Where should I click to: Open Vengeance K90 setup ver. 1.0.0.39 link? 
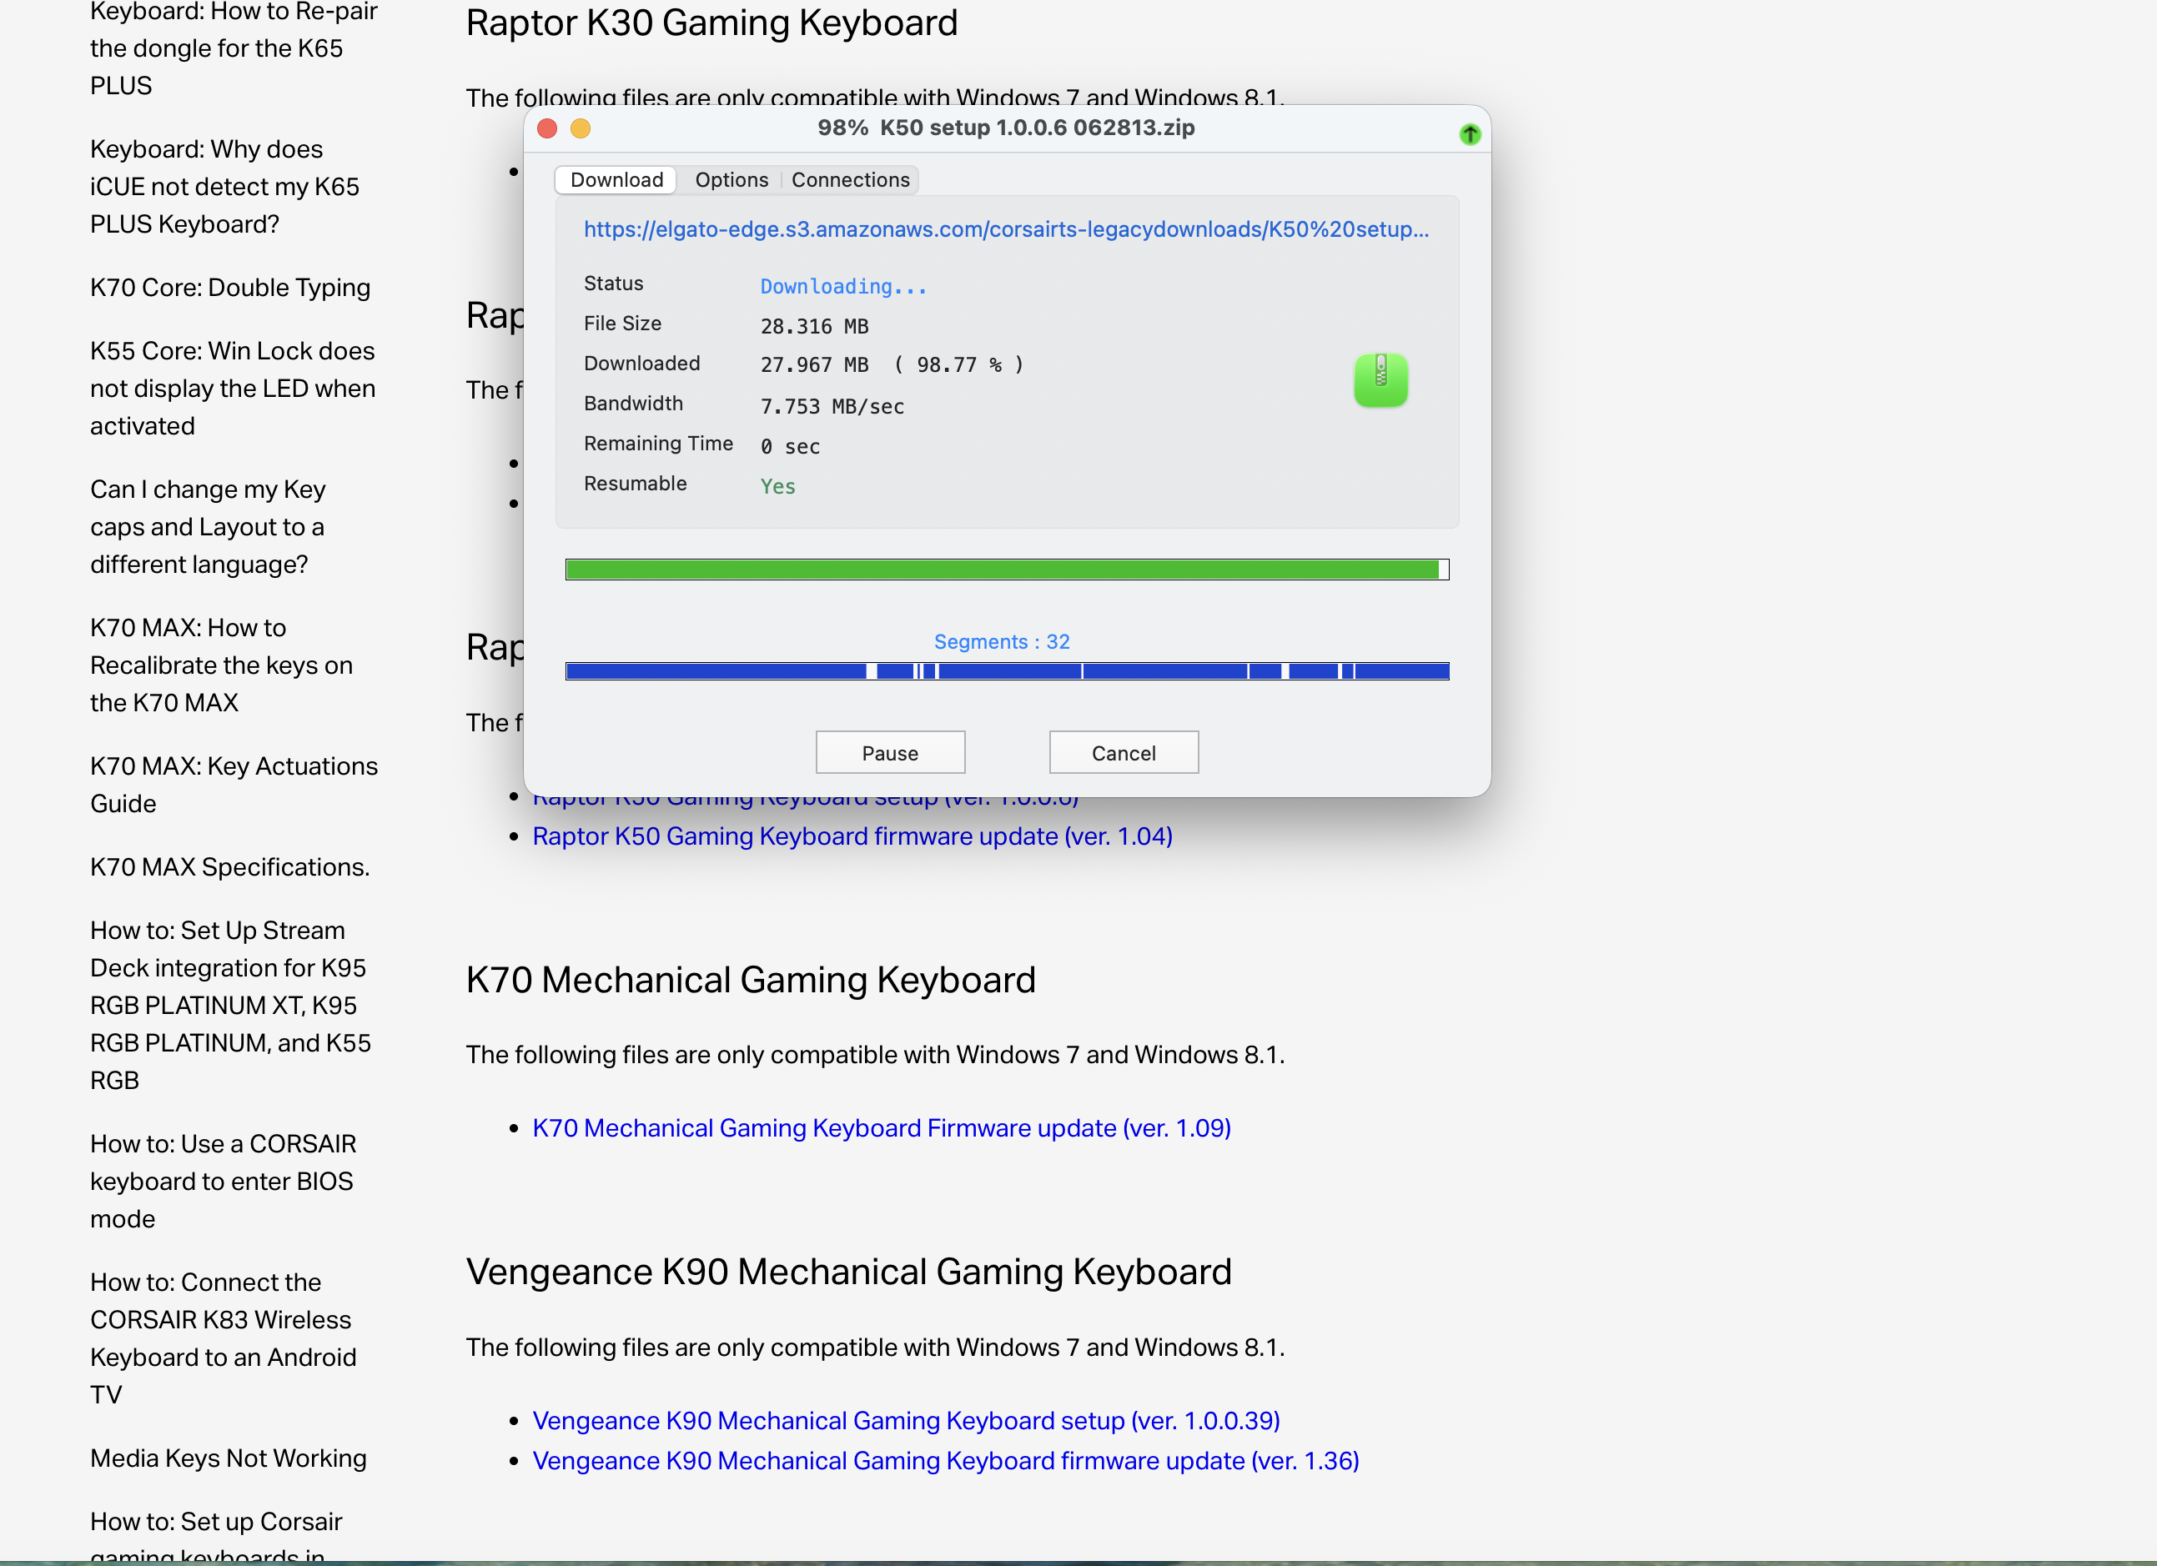click(905, 1419)
